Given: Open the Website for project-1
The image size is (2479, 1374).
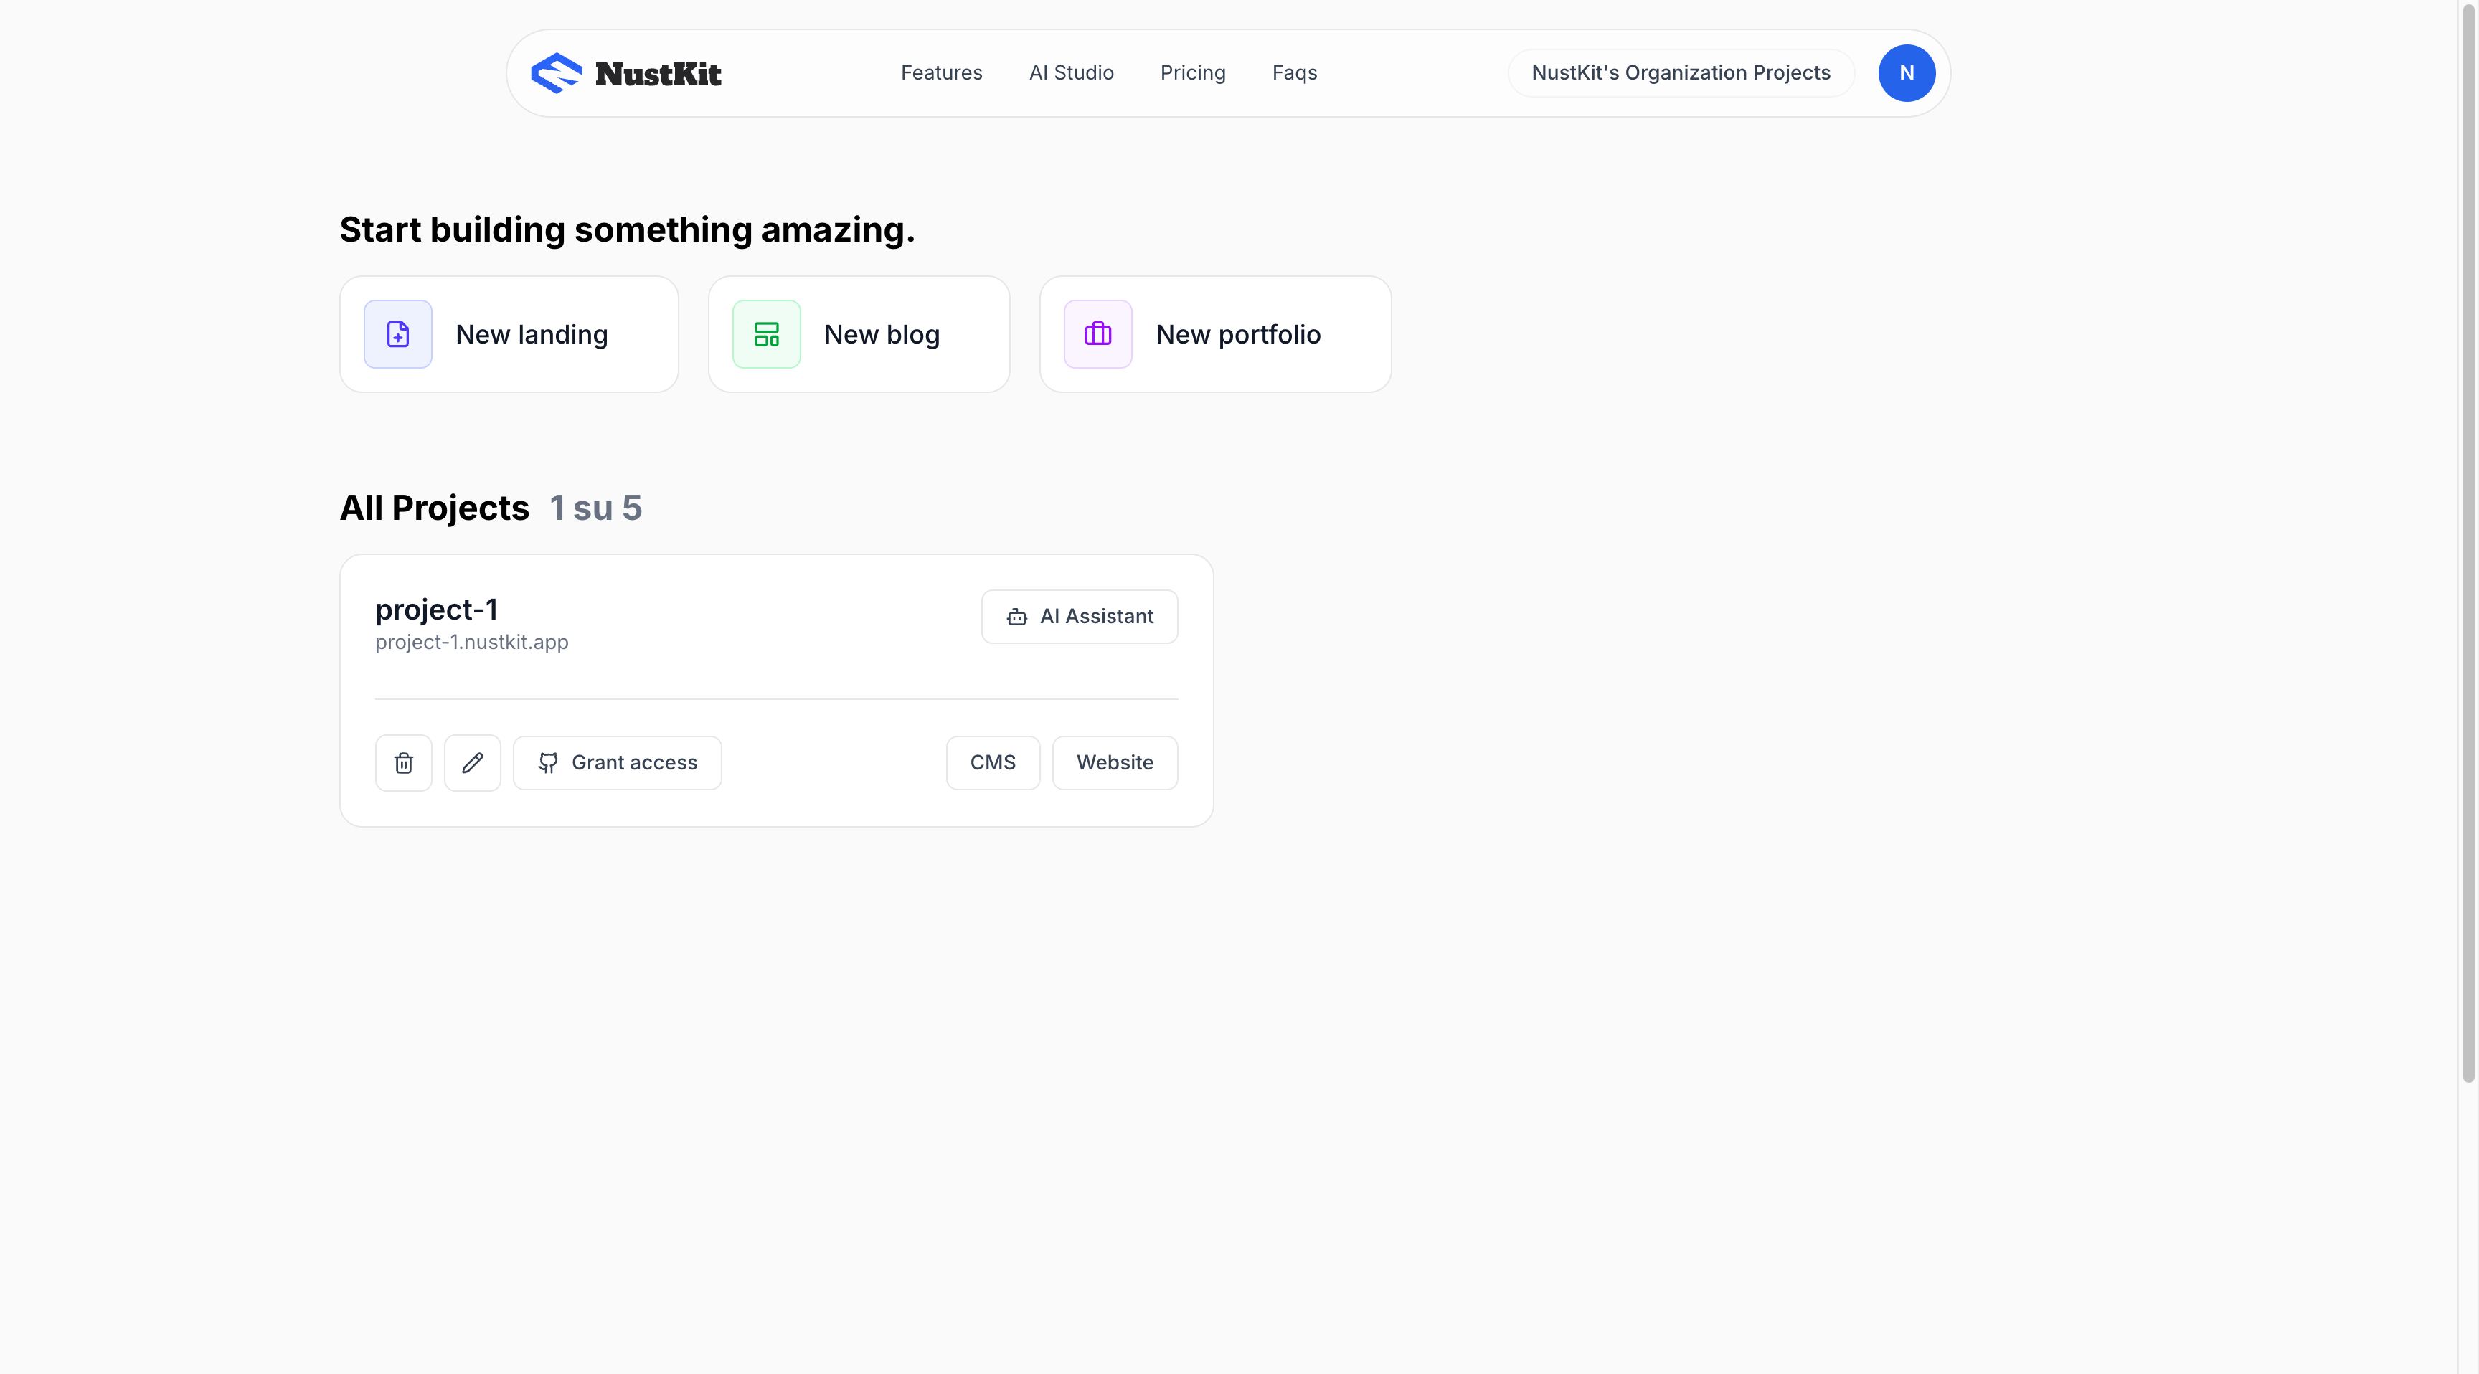Looking at the screenshot, I should (x=1115, y=762).
